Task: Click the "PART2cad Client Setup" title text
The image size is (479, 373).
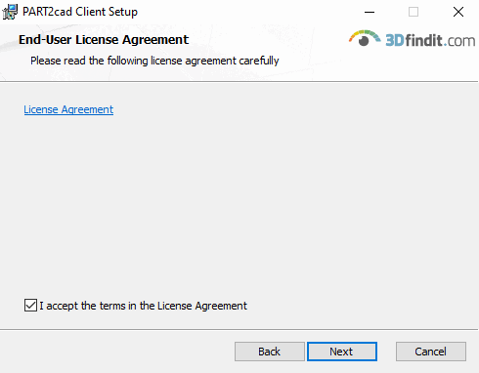Action: pos(80,12)
